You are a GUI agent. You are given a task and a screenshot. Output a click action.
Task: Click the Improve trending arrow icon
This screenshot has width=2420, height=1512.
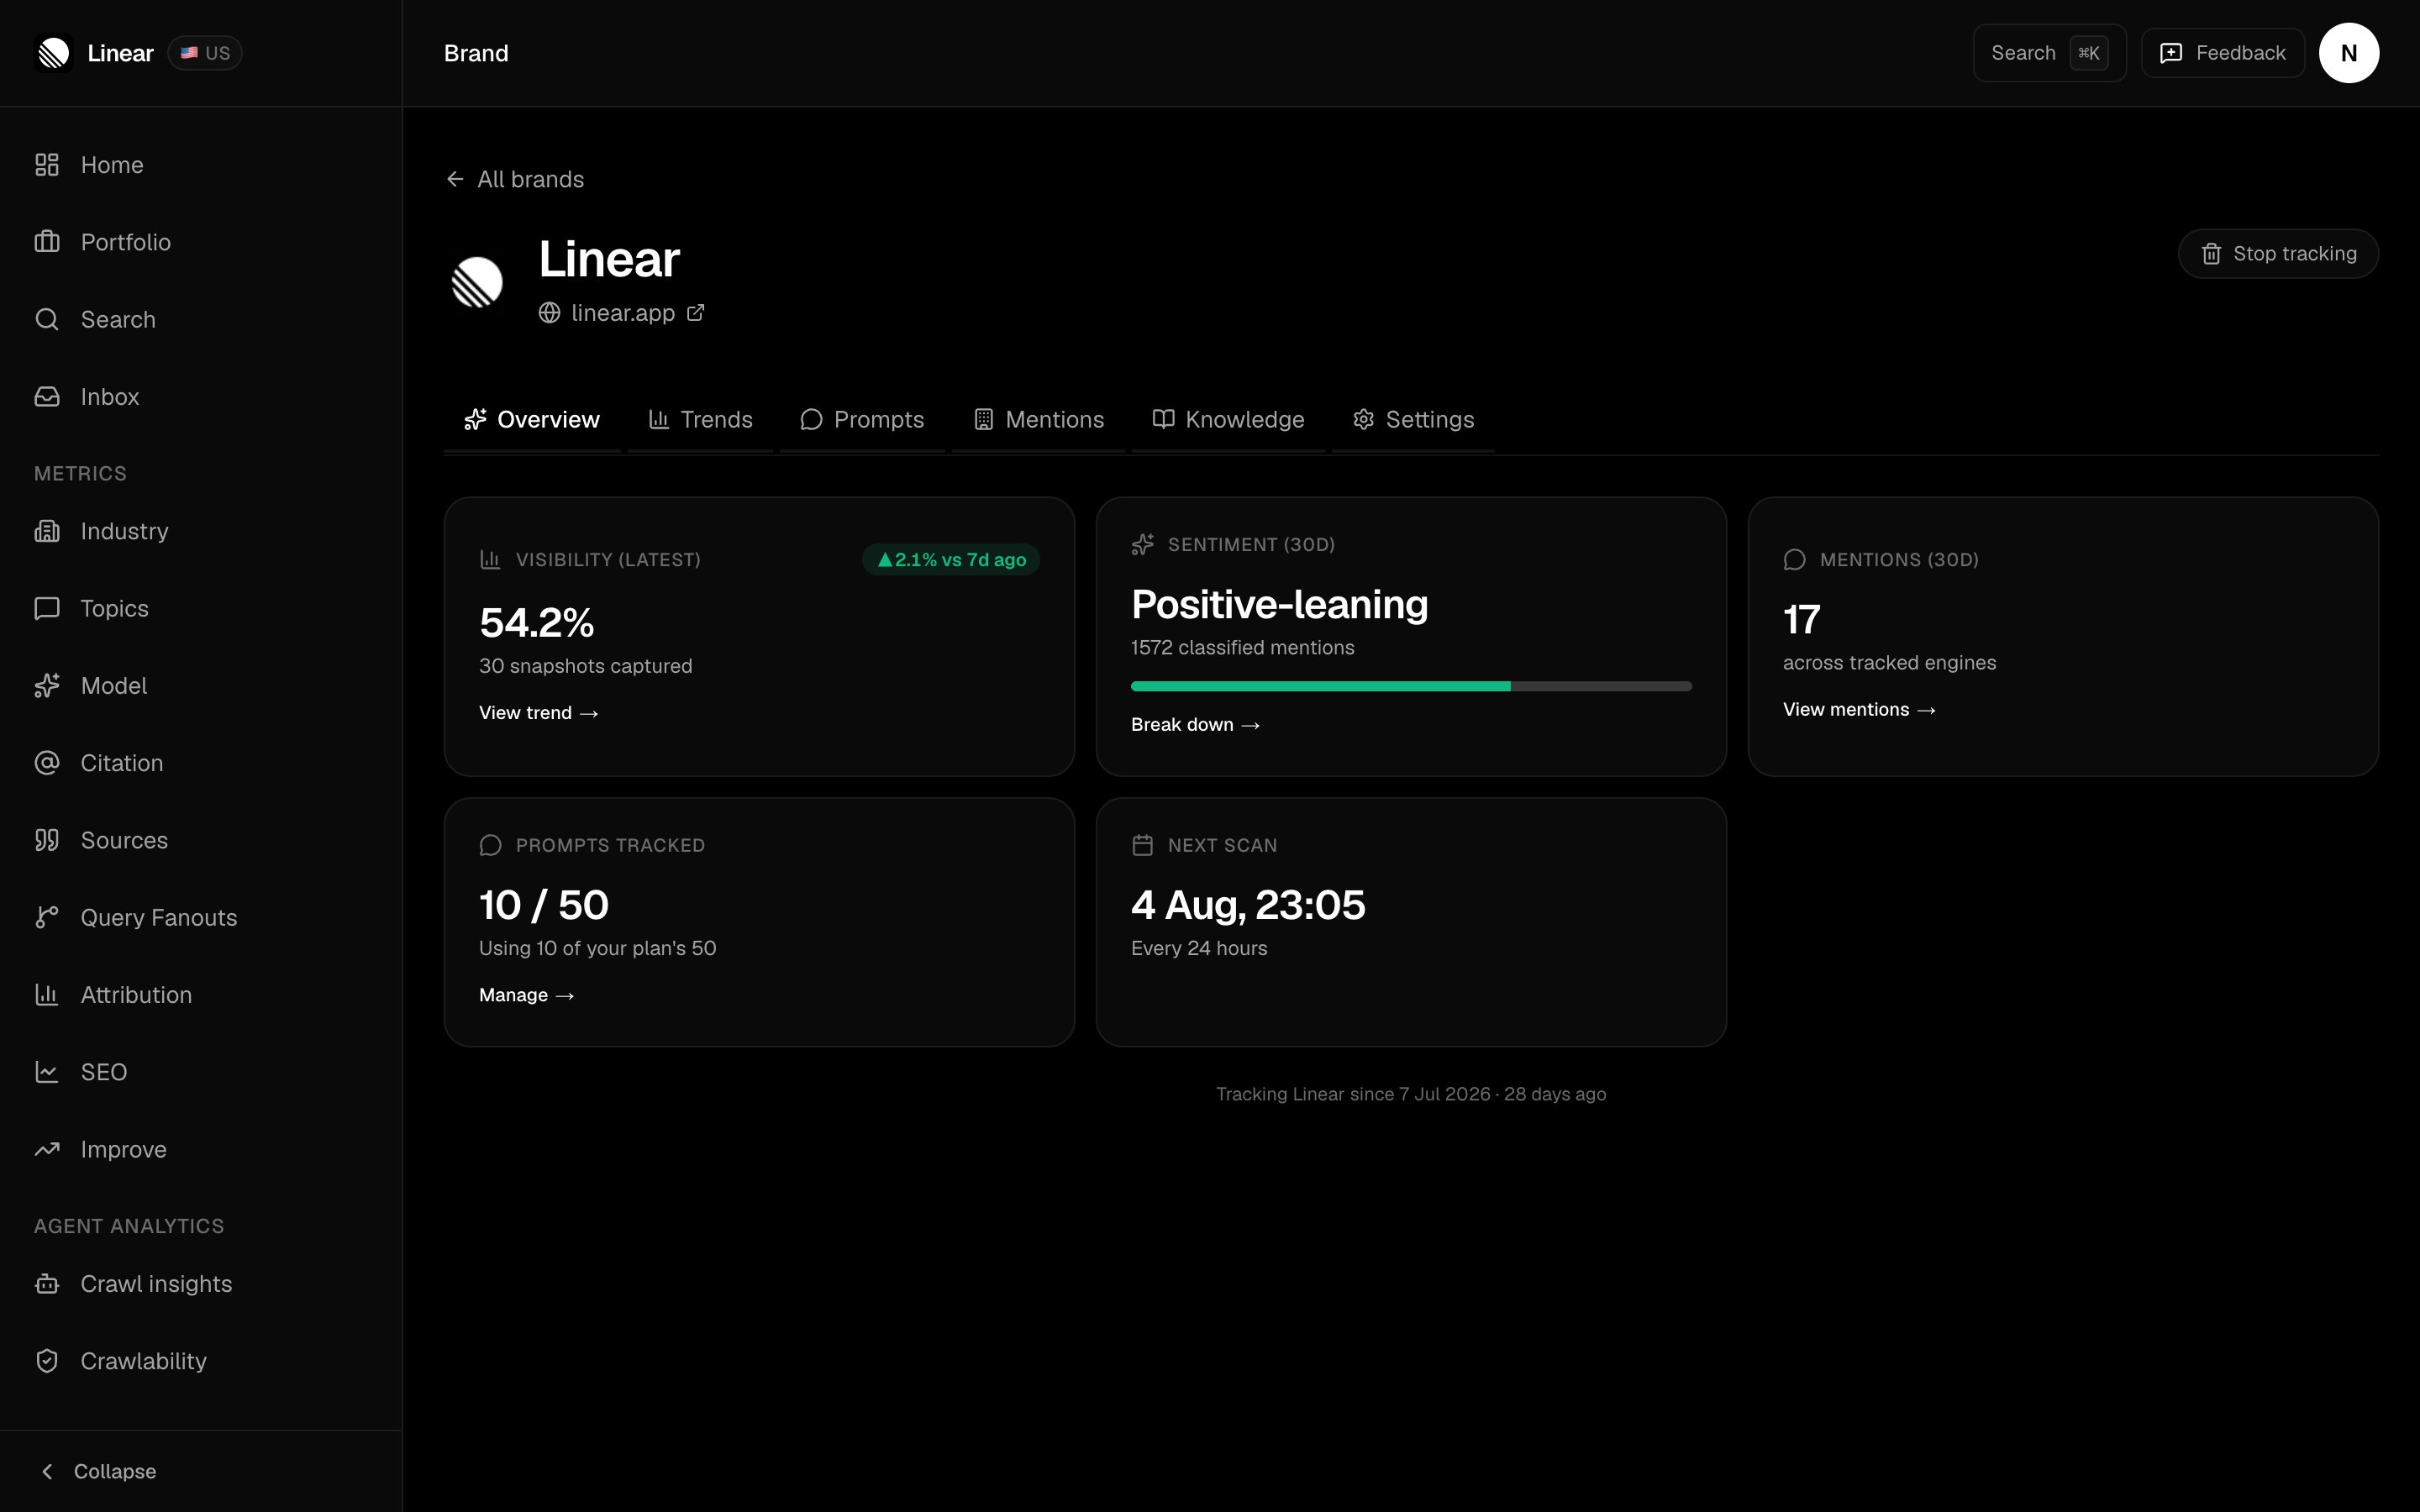47,1149
